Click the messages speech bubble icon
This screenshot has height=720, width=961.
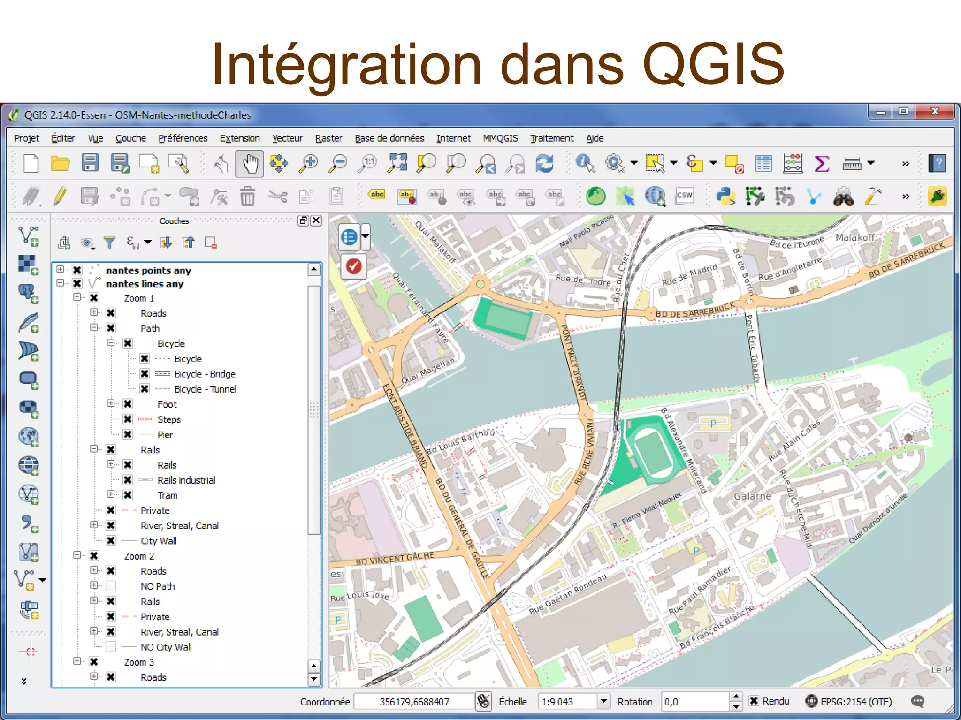tap(918, 701)
